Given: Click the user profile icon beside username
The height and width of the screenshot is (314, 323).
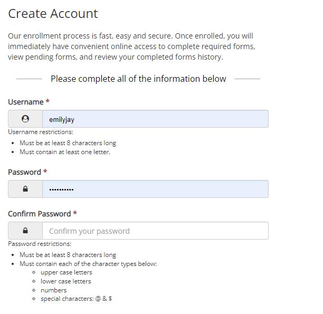Looking at the screenshot, I should tap(25, 119).
